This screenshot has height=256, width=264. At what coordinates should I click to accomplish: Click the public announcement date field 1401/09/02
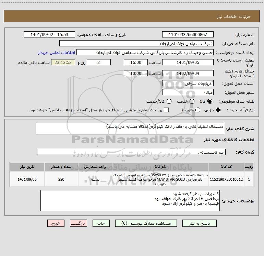coord(49,34)
